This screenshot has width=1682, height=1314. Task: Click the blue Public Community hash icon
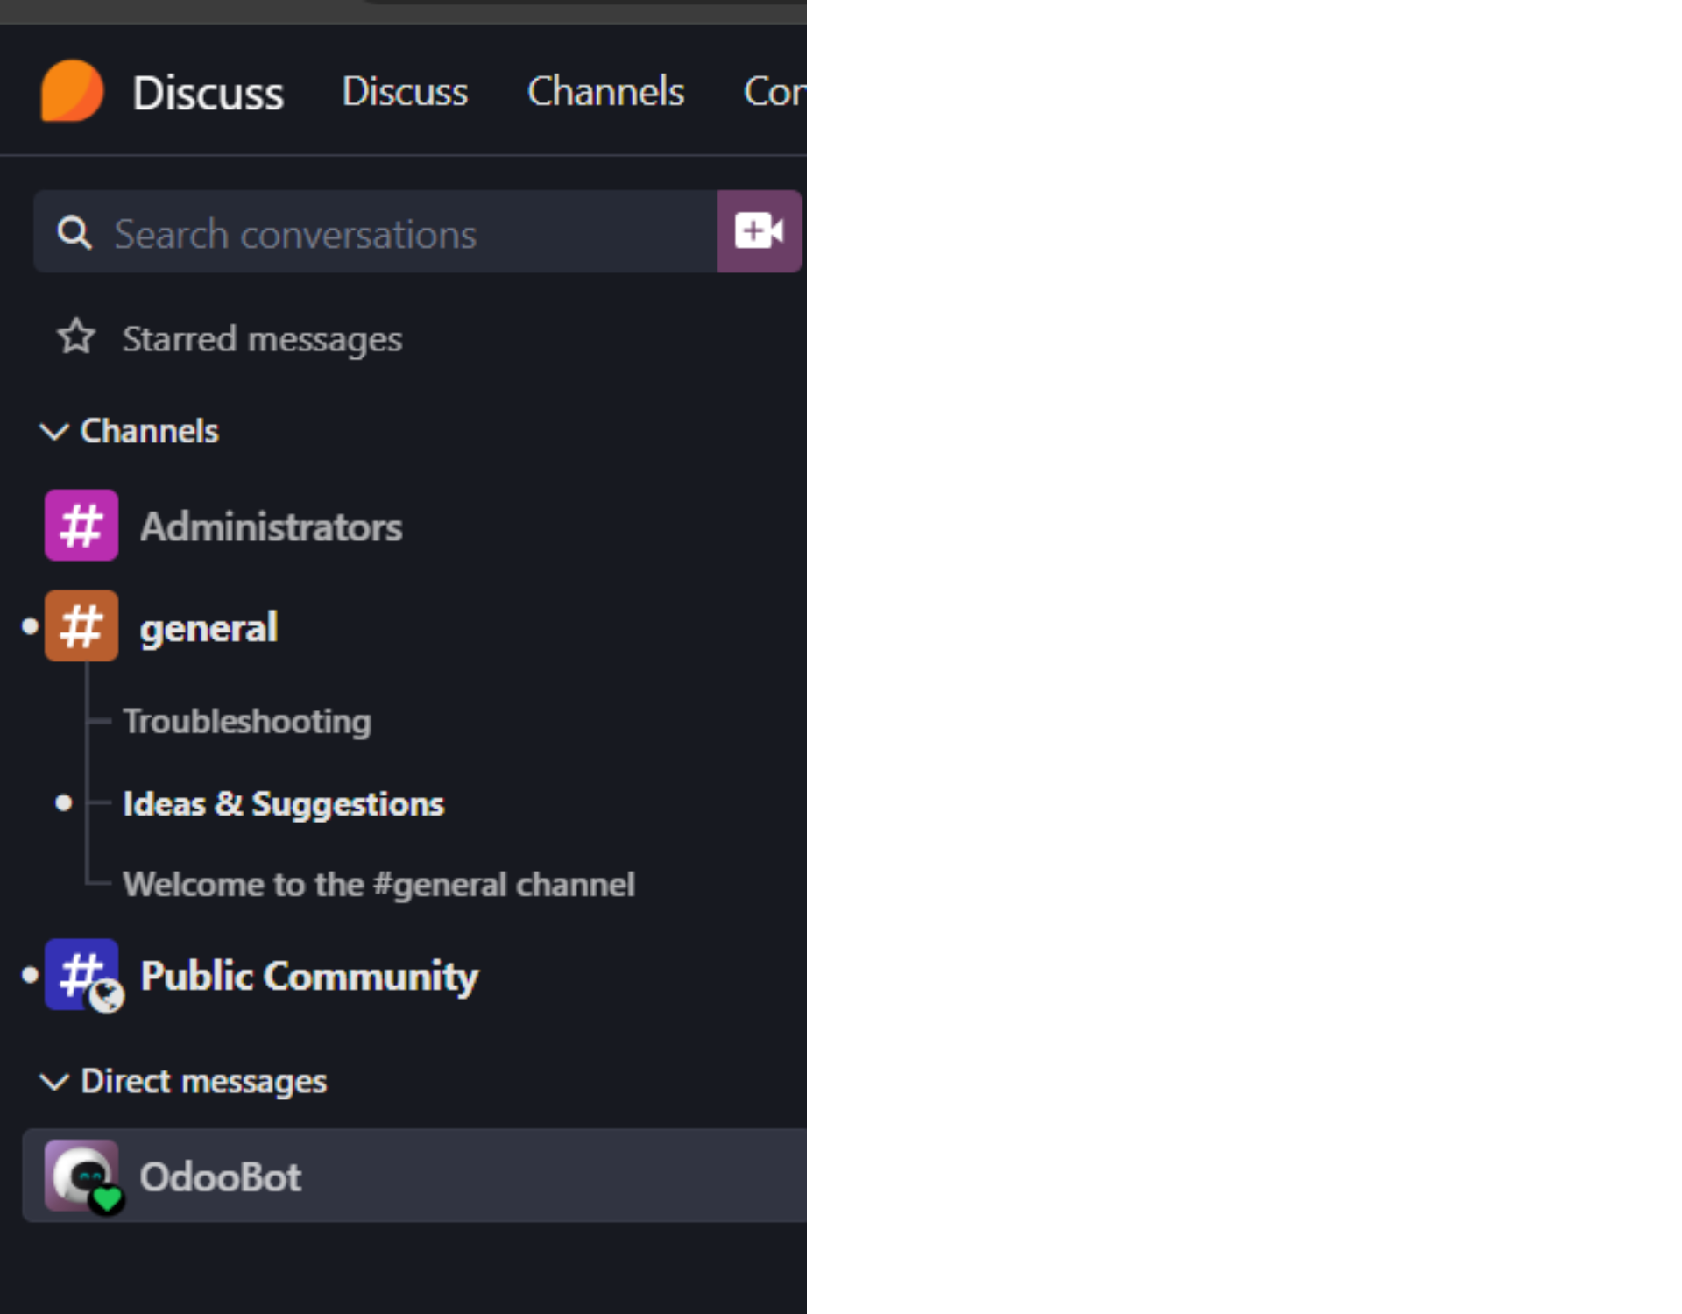pyautogui.click(x=81, y=974)
